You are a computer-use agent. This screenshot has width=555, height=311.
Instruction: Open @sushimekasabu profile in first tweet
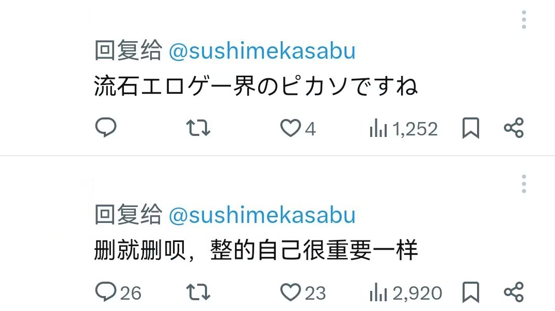point(262,51)
